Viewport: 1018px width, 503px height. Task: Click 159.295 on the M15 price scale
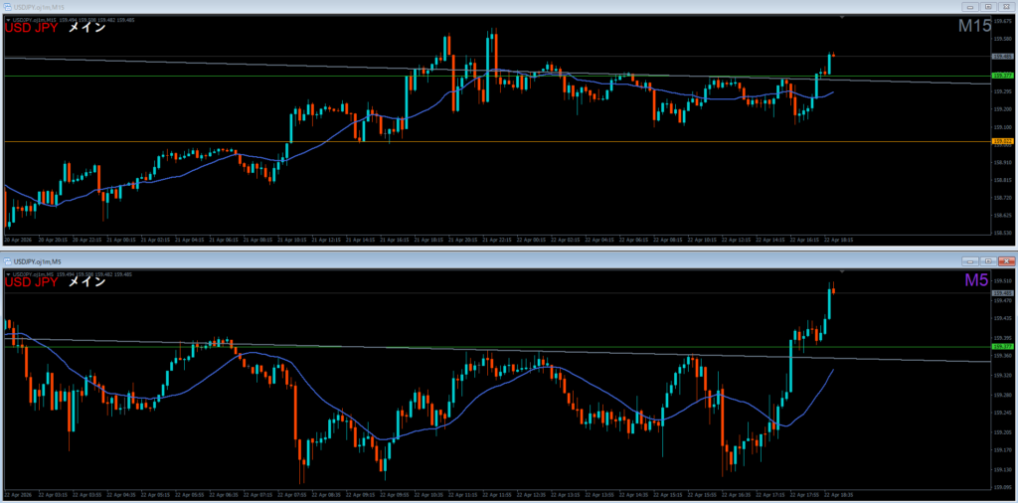[1004, 91]
